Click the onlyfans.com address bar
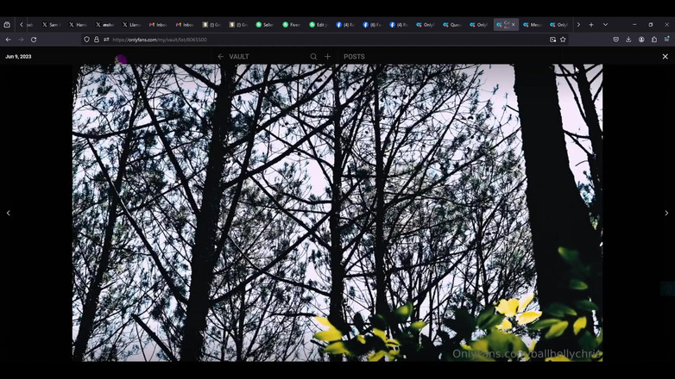This screenshot has width=675, height=379. 302,40
